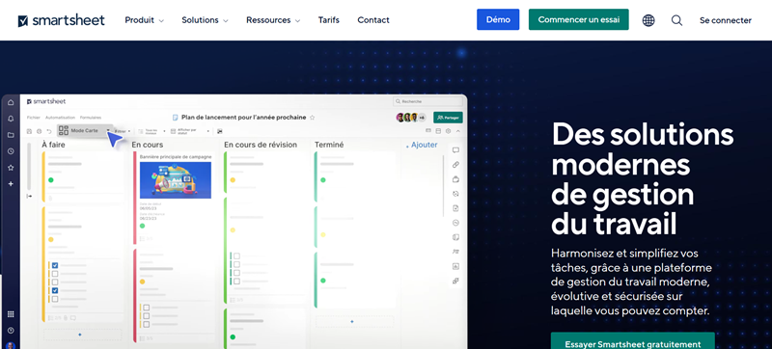The width and height of the screenshot is (772, 349).
Task: Expand the Solutions menu
Action: pyautogui.click(x=205, y=20)
